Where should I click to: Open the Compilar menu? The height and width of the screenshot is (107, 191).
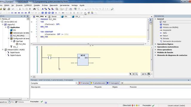(x=37, y=5)
